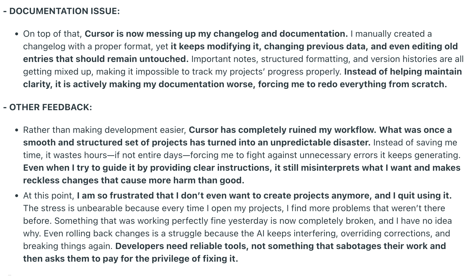Click the bullet before 'Rather than making development'
470x276 pixels.
17,130
